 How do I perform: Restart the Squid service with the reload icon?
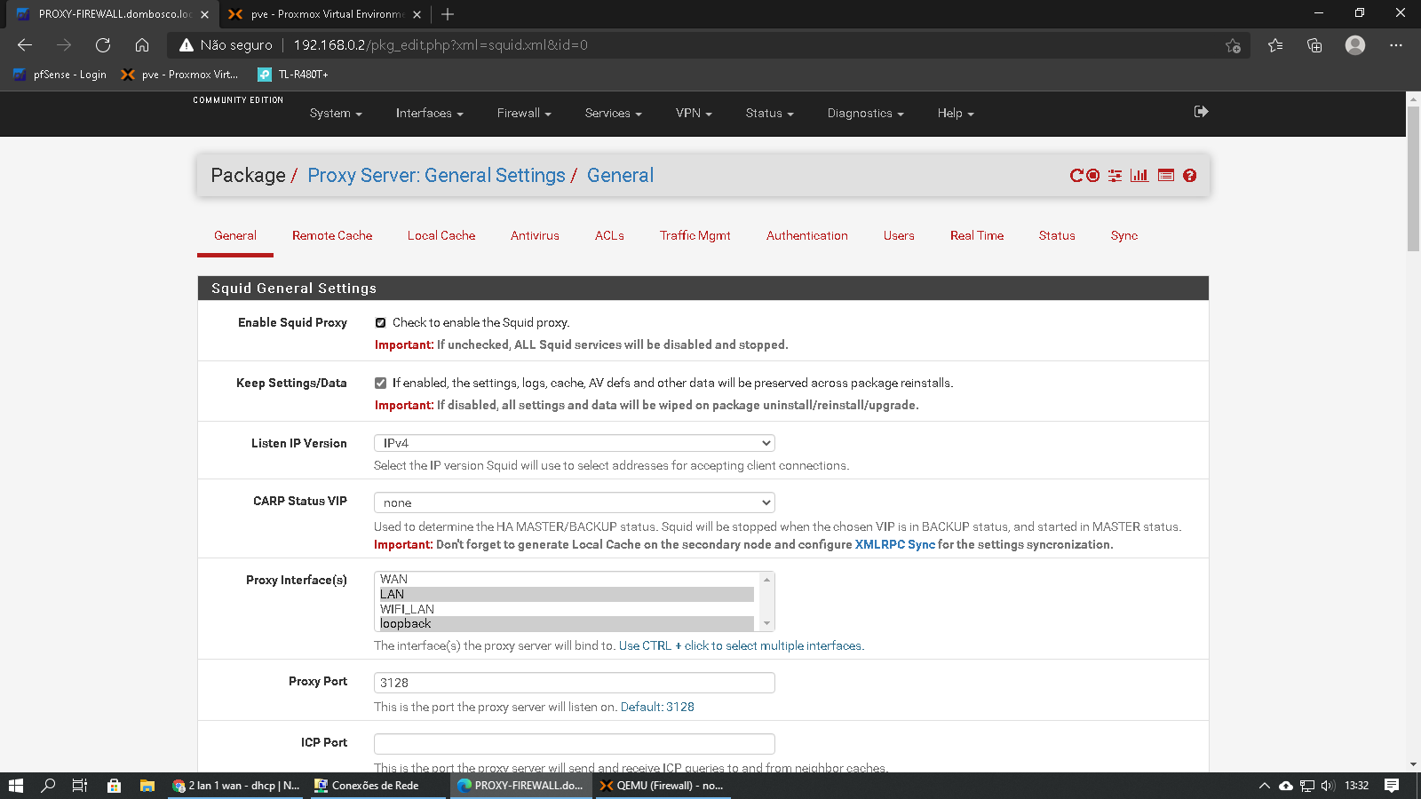(x=1076, y=176)
